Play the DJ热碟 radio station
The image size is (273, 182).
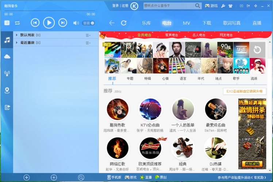[216, 148]
